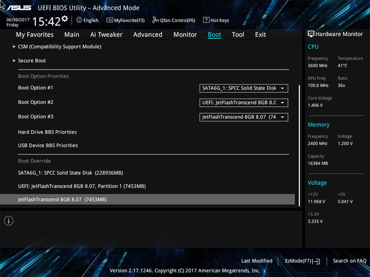Click the Boot Option #1 label

(35, 88)
